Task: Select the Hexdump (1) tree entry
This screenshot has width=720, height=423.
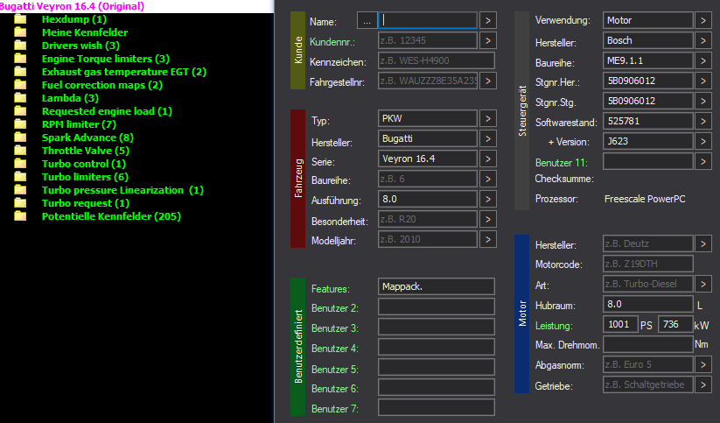Action: pos(74,19)
